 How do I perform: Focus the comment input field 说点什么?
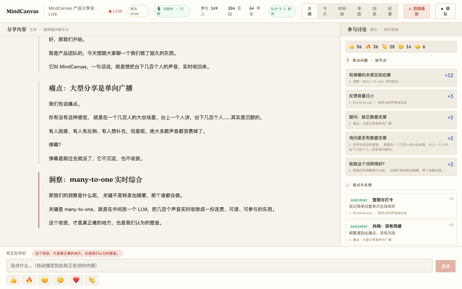[219, 266]
